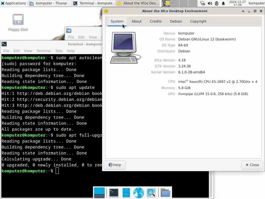Switch to komputer - Thunar taskbar window
265x199 pixels.
click(50, 3)
